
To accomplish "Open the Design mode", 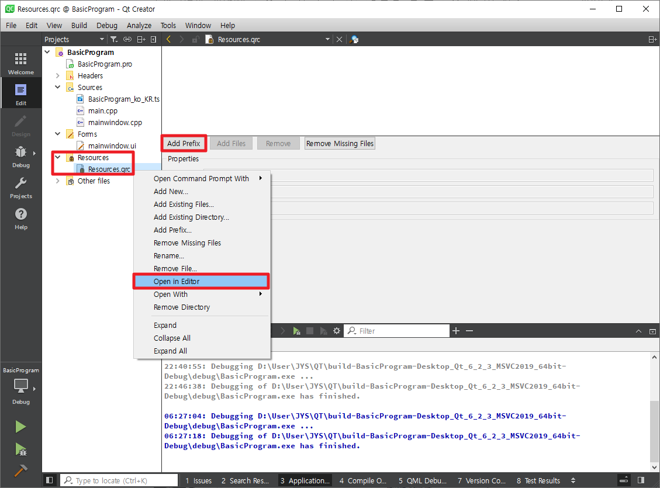I will coord(20,125).
